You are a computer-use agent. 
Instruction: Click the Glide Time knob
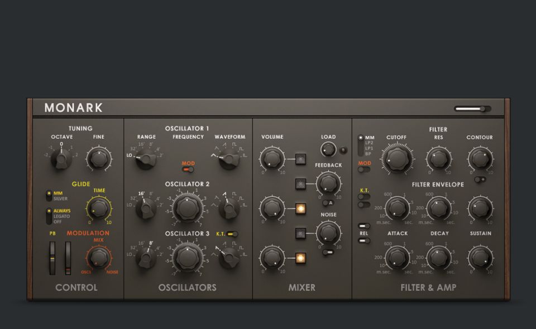click(x=99, y=209)
